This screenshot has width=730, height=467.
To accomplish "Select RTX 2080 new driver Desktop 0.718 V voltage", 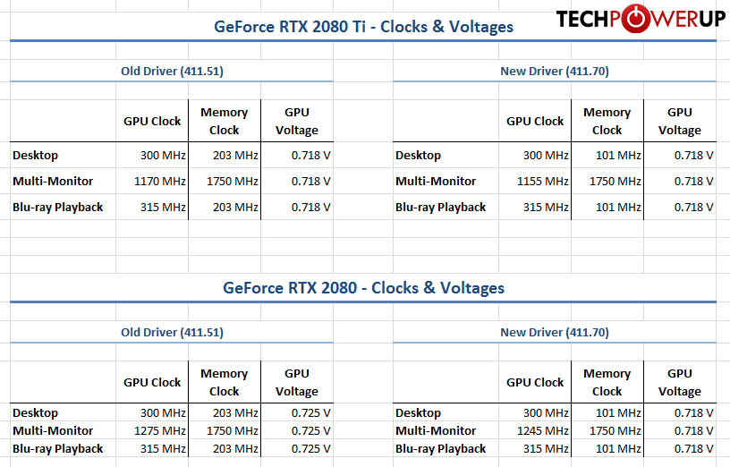I will (x=693, y=413).
